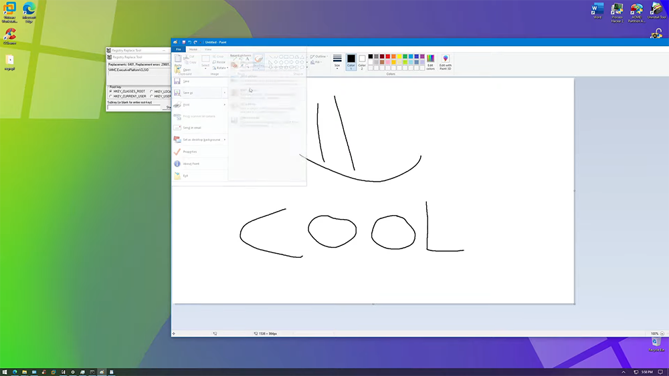This screenshot has width=669, height=376.
Task: Select the Oval shape
Action: click(281, 57)
